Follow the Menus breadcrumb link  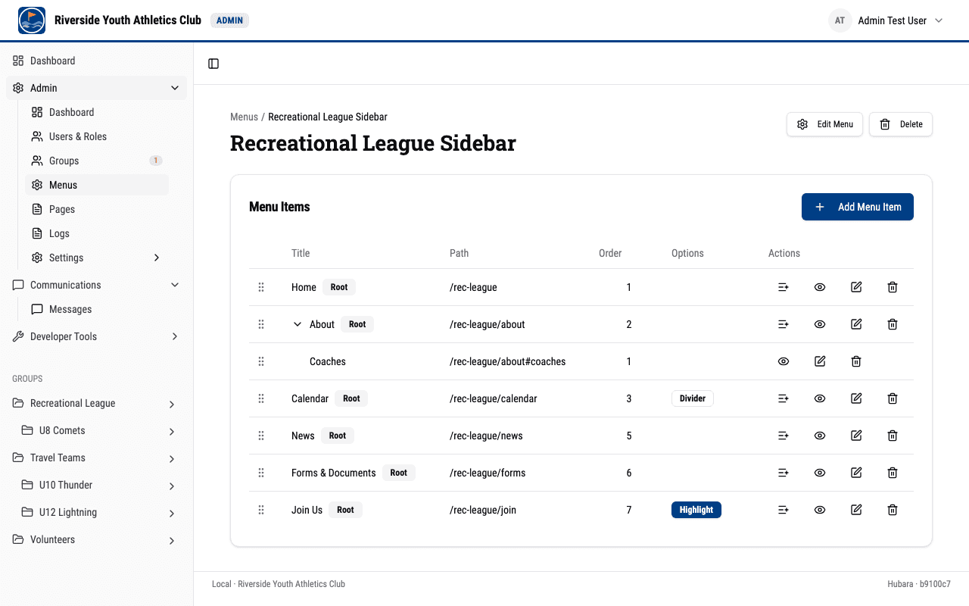point(244,117)
